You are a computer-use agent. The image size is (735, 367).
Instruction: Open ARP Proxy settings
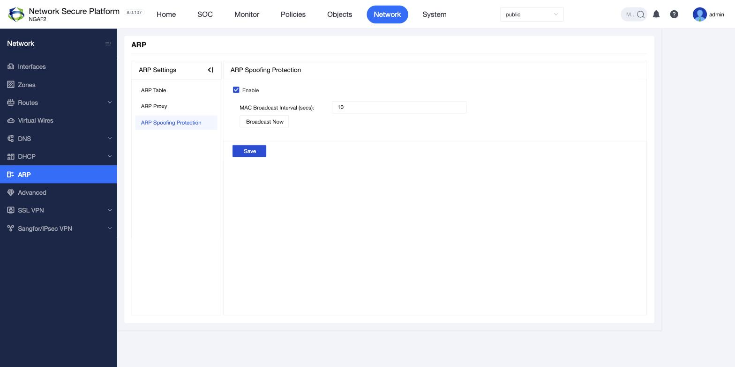click(176, 106)
